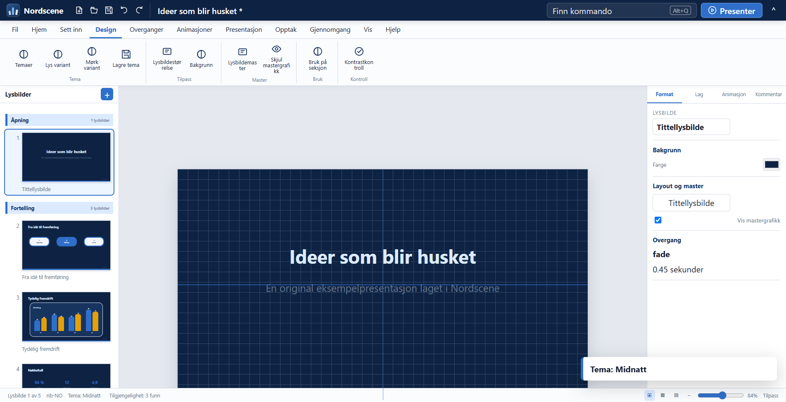Start the presentation with Presenter

click(731, 11)
